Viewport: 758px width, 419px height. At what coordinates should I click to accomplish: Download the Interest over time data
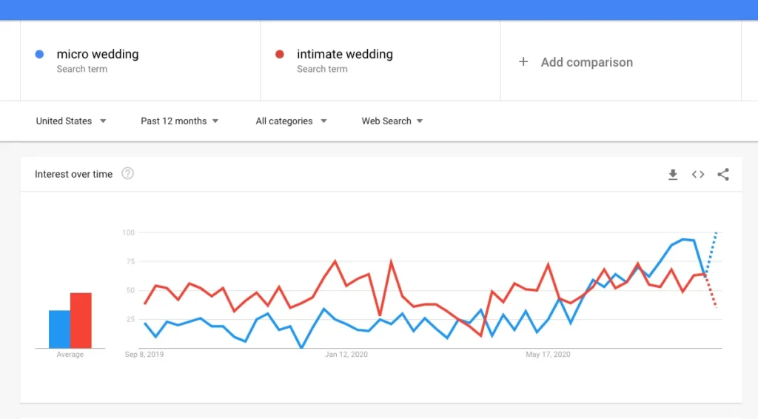672,175
